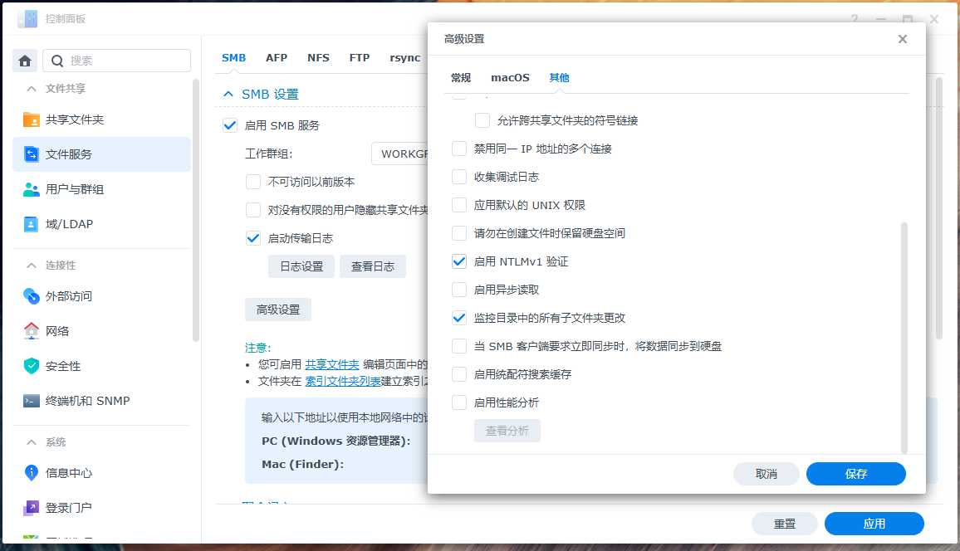Select the 用户与群组 icon
Image resolution: width=960 pixels, height=551 pixels.
pos(32,189)
